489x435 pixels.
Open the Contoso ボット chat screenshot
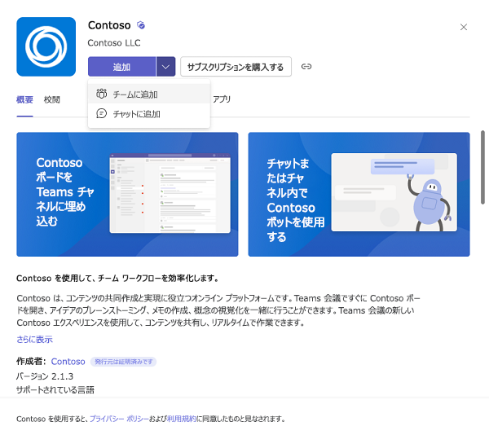359,195
